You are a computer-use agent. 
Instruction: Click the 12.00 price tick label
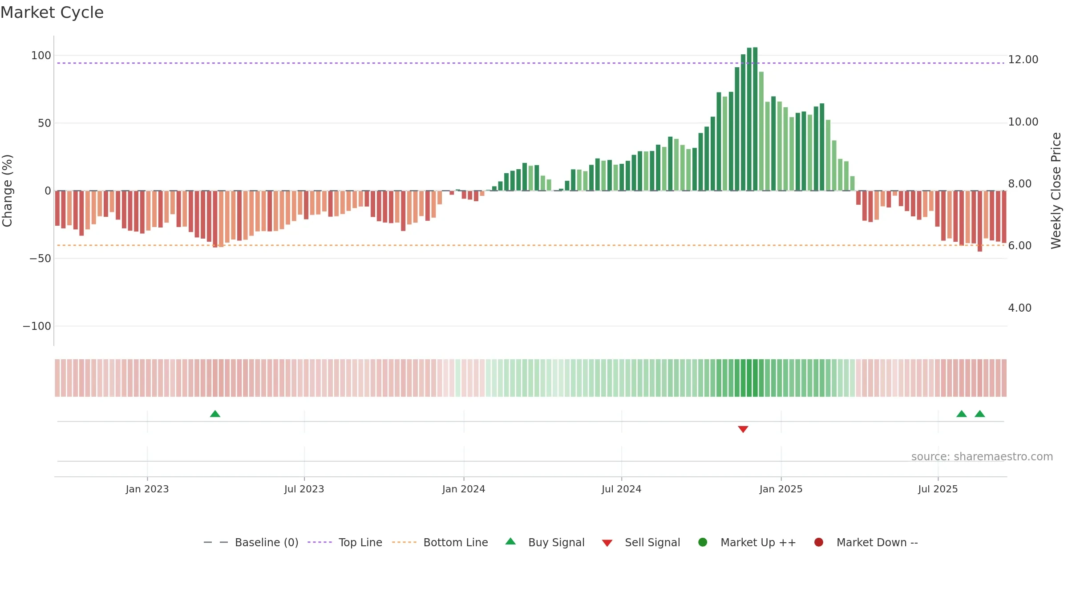point(1023,60)
